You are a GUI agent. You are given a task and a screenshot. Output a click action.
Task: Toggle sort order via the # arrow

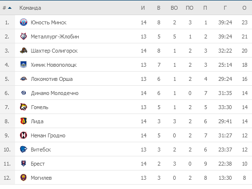pos(10,8)
